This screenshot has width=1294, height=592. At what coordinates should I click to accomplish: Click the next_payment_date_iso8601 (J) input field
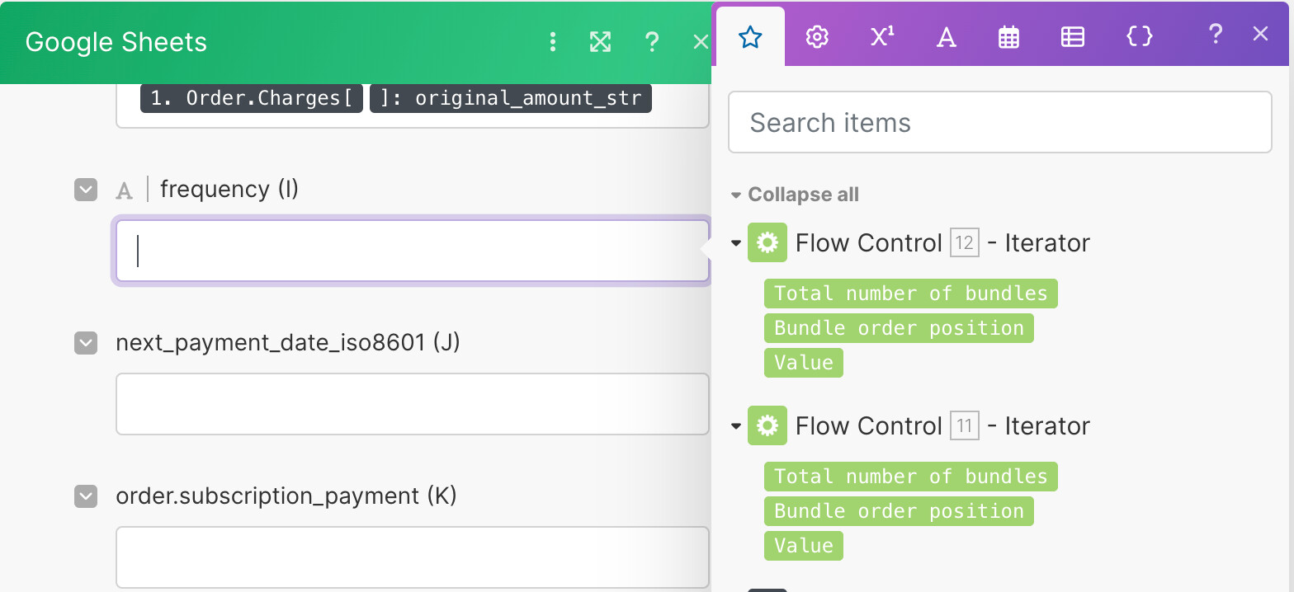click(413, 404)
